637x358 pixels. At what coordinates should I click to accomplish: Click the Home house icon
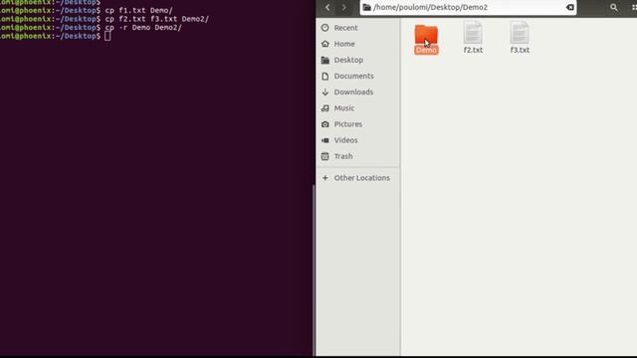(325, 44)
